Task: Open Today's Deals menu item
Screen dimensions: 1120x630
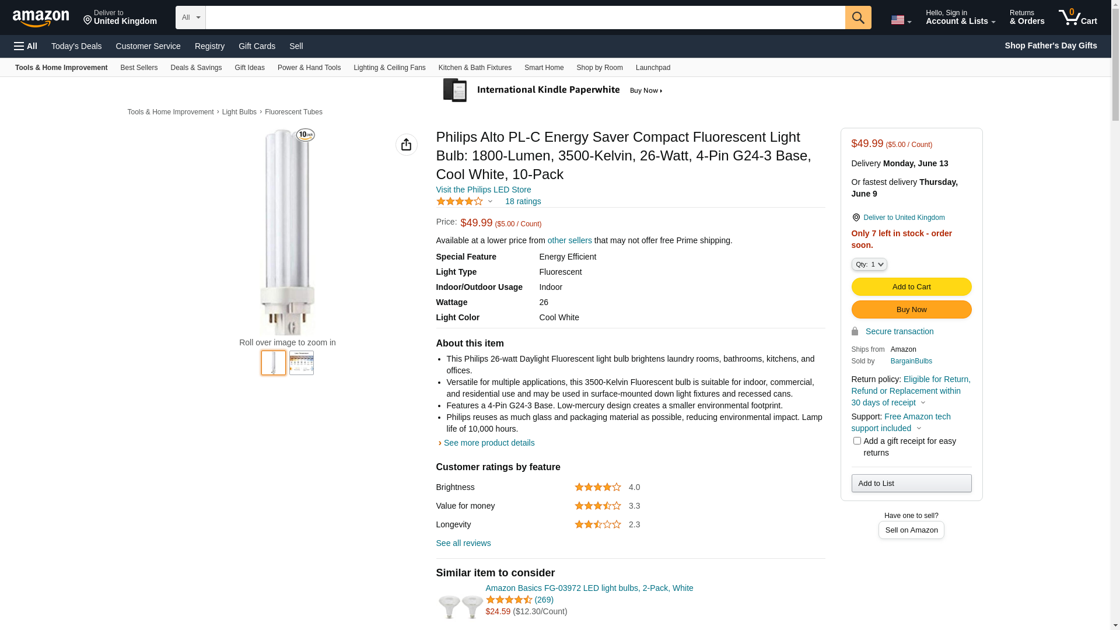Action: pos(76,46)
